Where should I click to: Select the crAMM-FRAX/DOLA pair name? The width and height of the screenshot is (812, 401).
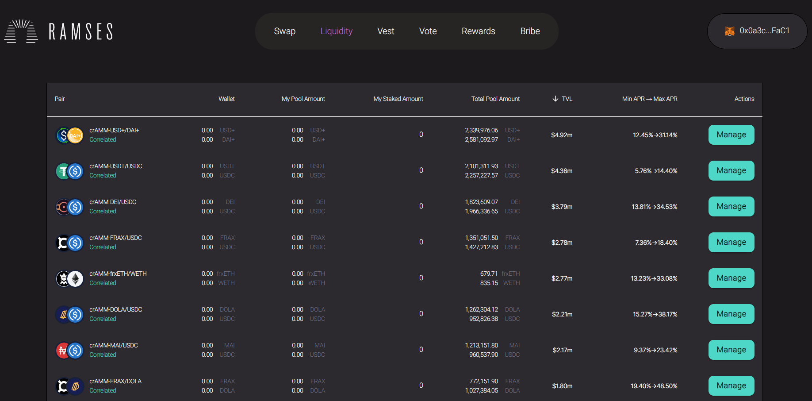click(x=115, y=381)
